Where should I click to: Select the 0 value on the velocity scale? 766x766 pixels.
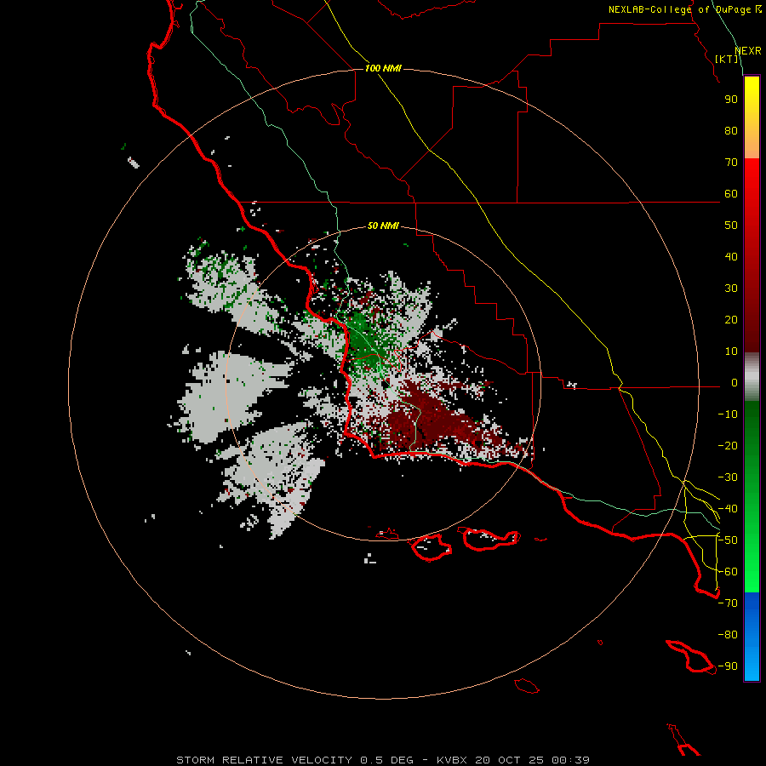pos(735,382)
